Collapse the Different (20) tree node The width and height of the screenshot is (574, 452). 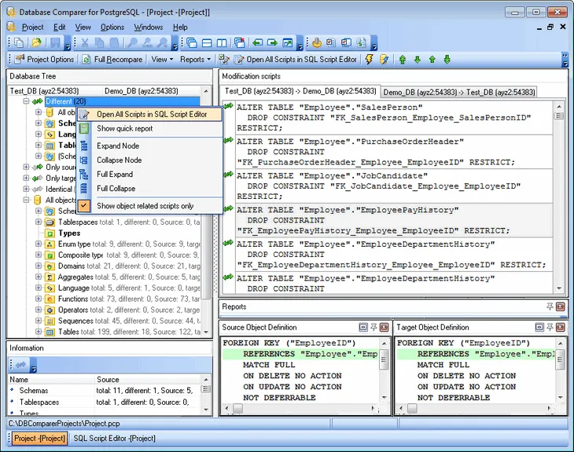coord(27,101)
